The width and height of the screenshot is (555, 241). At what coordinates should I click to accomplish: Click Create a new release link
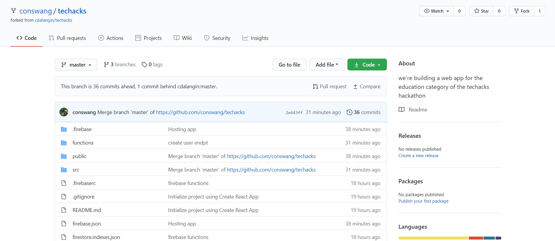[419, 156]
